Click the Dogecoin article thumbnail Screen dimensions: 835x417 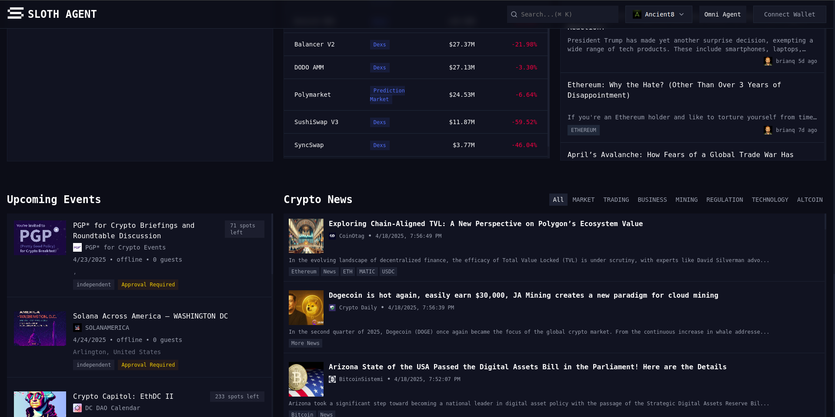(306, 308)
